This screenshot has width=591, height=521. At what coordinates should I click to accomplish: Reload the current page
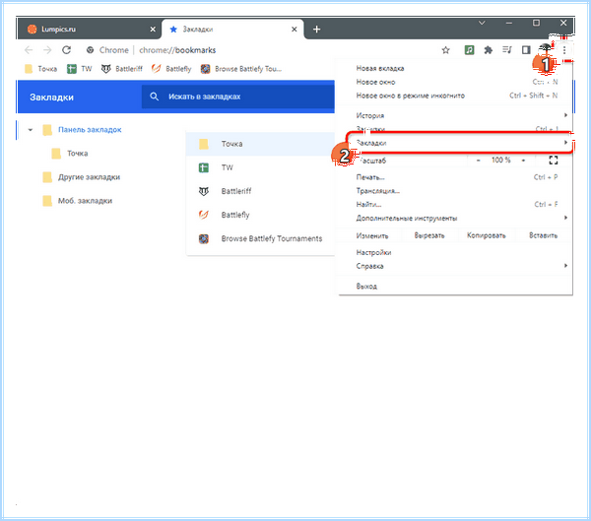click(67, 50)
